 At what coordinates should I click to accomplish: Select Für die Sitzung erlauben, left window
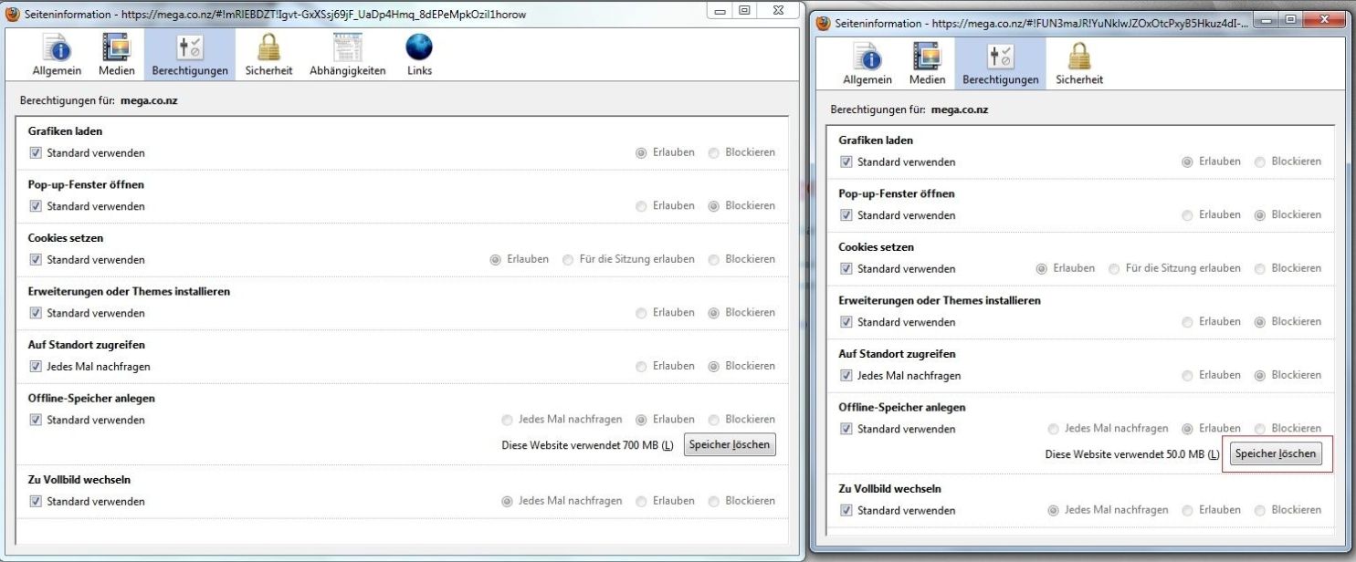coord(569,259)
